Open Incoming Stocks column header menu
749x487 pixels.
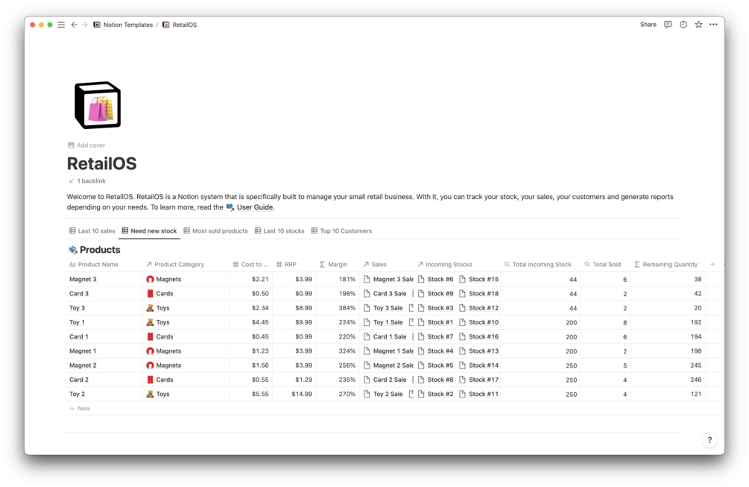[445, 264]
